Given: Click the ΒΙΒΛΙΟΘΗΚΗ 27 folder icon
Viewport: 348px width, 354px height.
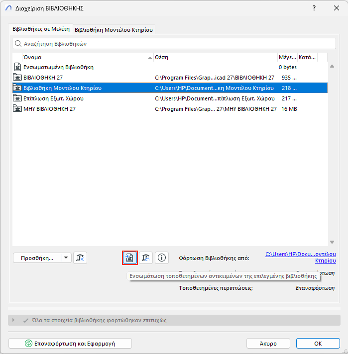Looking at the screenshot, I should tap(17, 78).
